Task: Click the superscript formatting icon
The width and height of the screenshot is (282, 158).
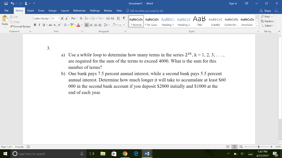Action: pos(59,25)
